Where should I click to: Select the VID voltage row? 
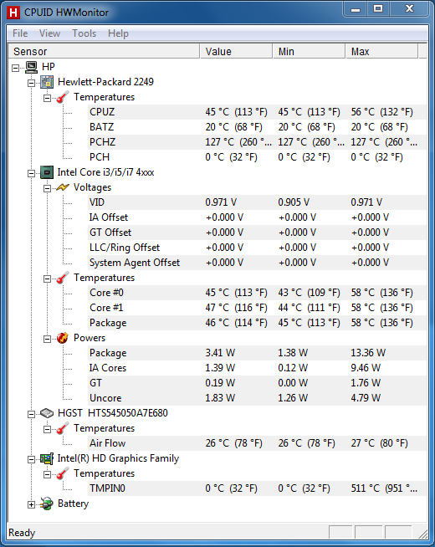[x=257, y=202]
